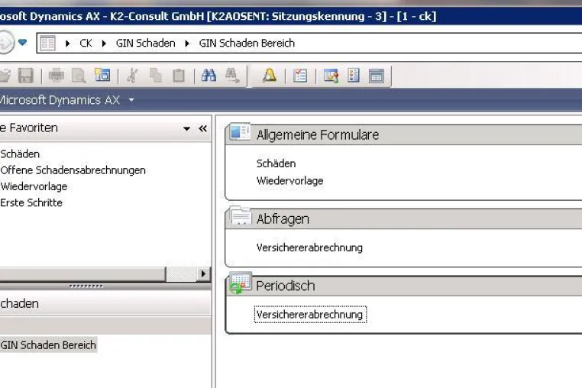Viewport: 582px width, 388px height.
Task: Click the Find binoculars icon
Action: coord(209,76)
